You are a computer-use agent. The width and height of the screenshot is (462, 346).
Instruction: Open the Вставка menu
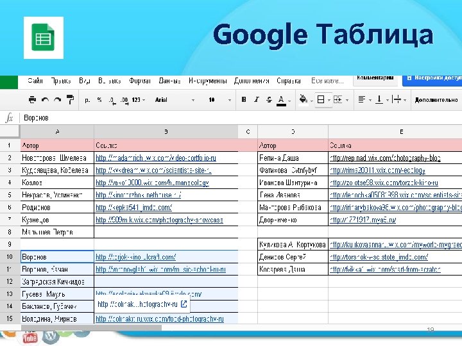point(110,81)
